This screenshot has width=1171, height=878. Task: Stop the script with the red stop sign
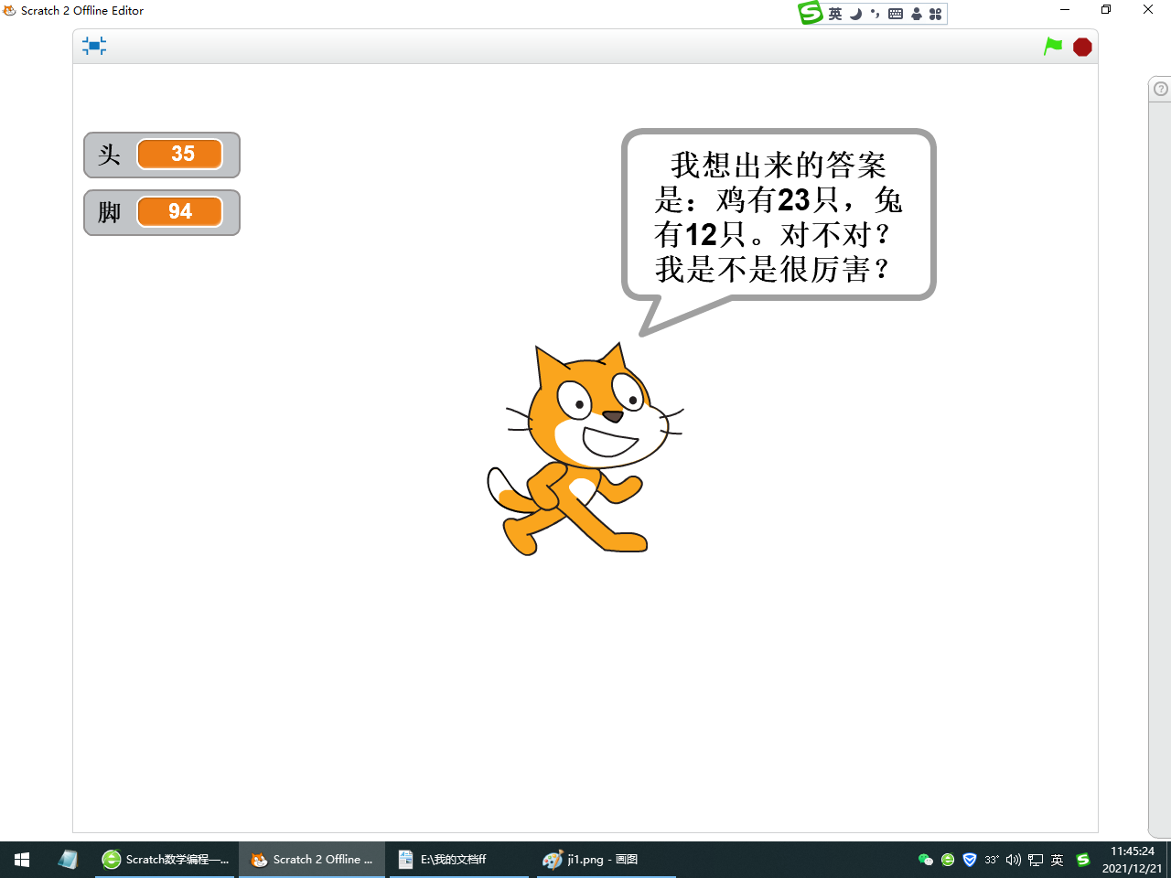(1082, 47)
